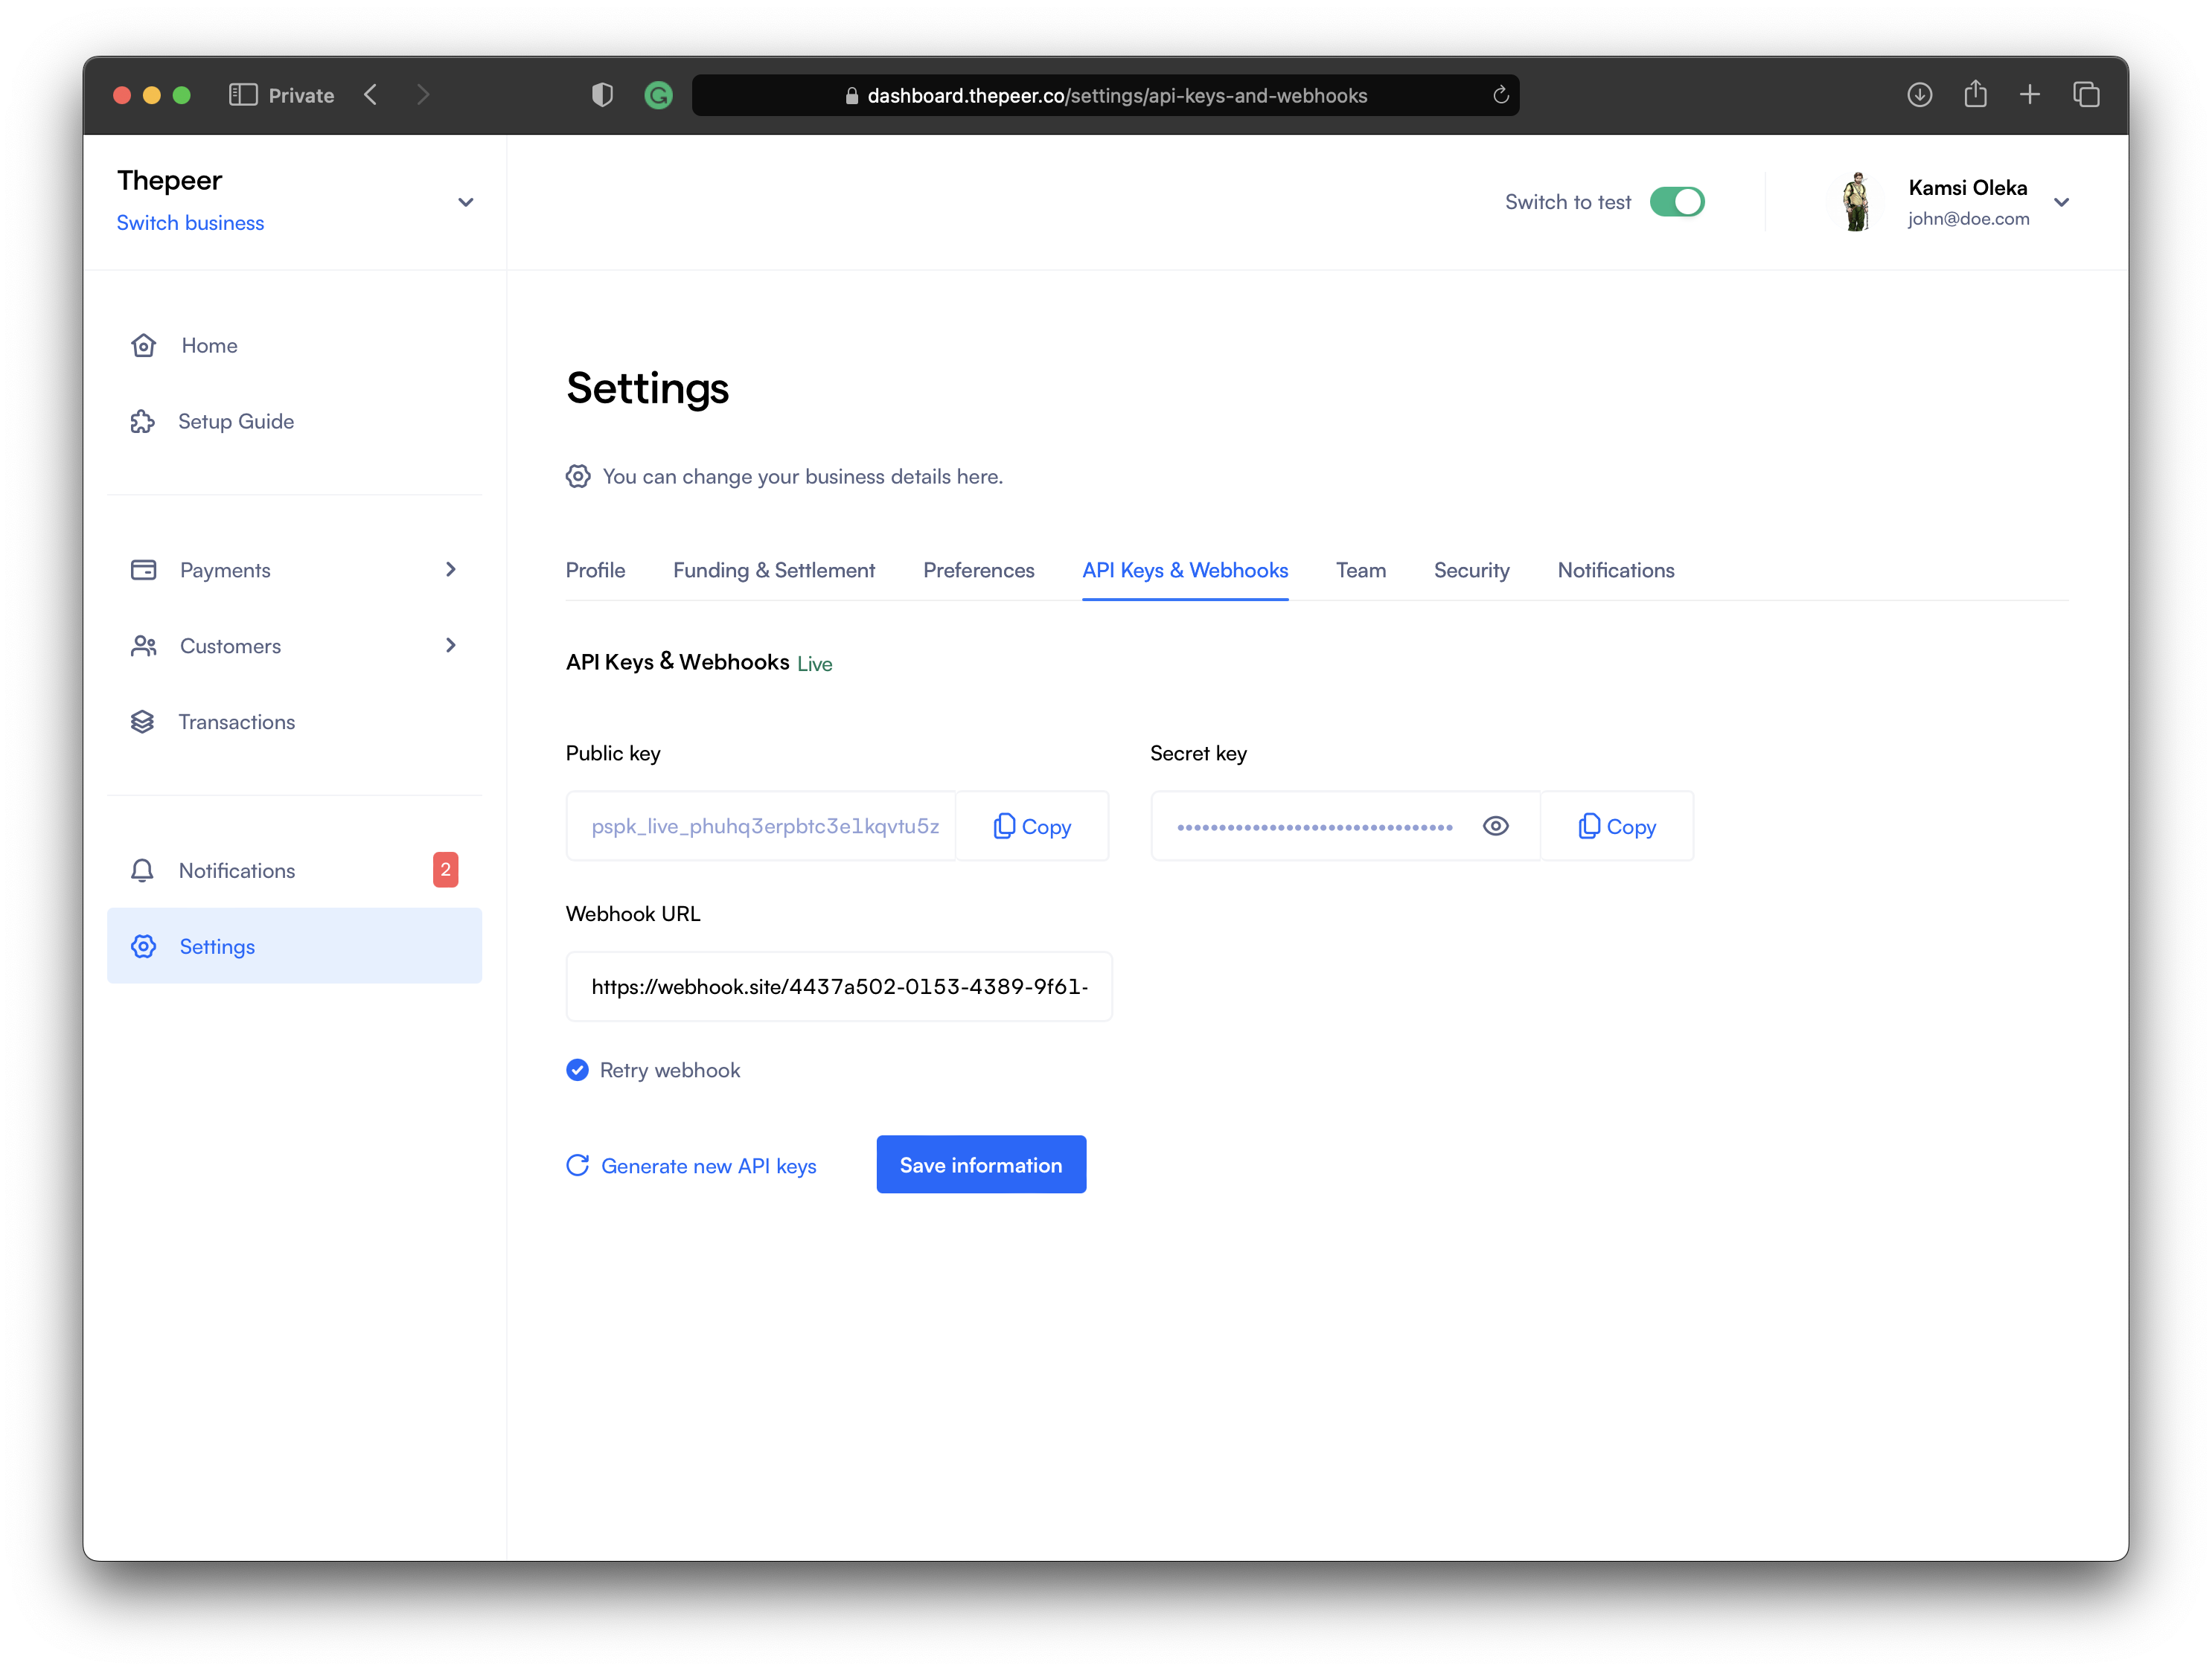
Task: Click the privacy shield icon
Action: (x=602, y=95)
